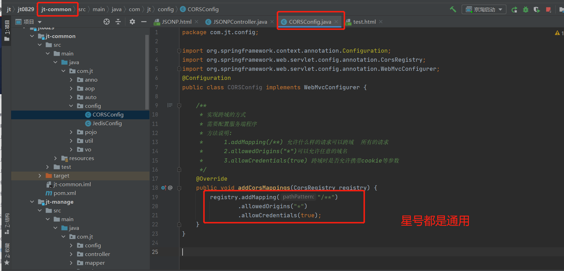Click the CORSConfig breadcrumb in the navigation bar
Viewport: 564px width, 271px height.
coord(199,9)
